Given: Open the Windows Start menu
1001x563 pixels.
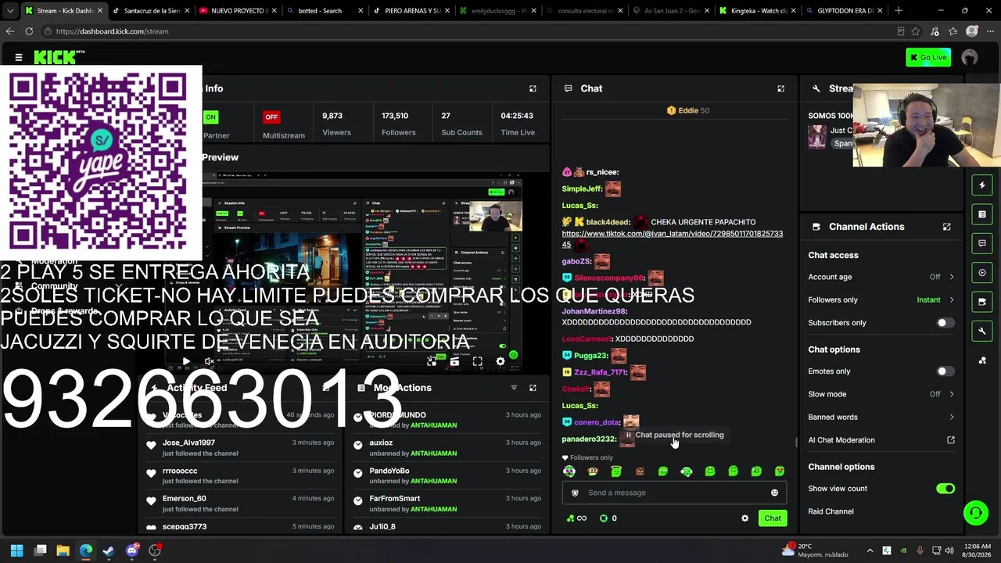Looking at the screenshot, I should pyautogui.click(x=16, y=550).
